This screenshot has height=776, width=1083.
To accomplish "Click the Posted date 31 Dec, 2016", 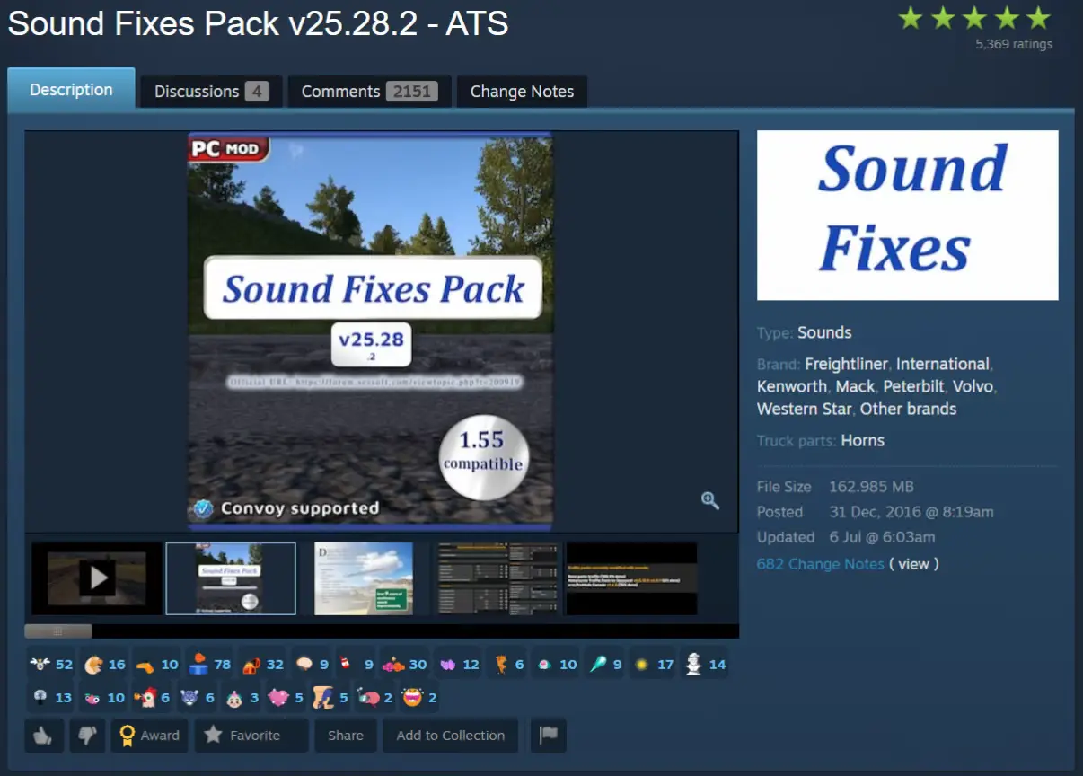I will (x=911, y=512).
